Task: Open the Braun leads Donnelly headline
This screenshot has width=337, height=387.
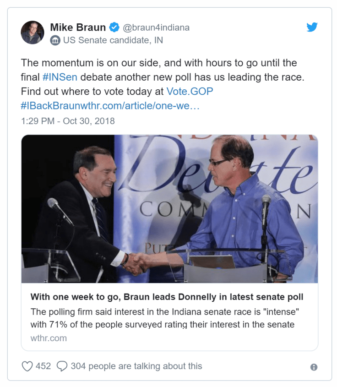Action: pyautogui.click(x=167, y=297)
